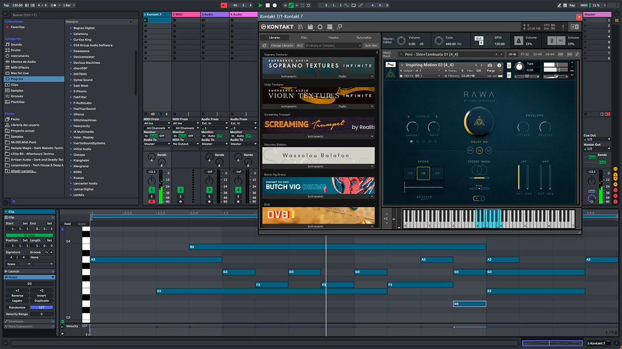Switch to Kontakt Monitor tab
622x349 pixels.
pyautogui.click(x=334, y=38)
